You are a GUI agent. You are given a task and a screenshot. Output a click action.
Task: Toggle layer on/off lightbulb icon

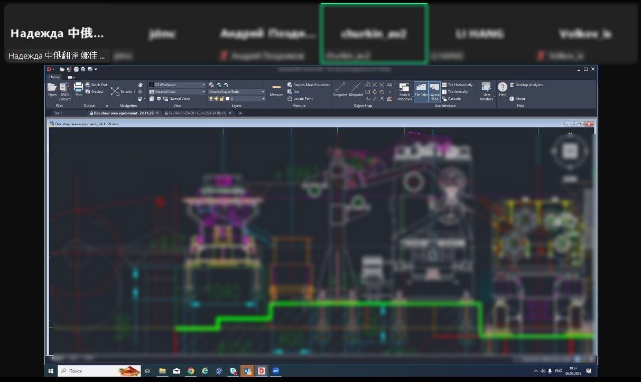click(211, 99)
